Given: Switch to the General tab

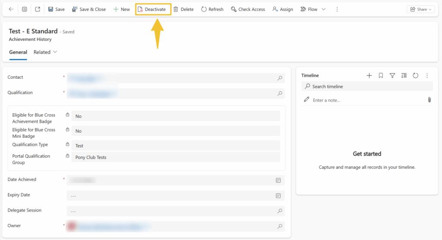Looking at the screenshot, I should [18, 52].
